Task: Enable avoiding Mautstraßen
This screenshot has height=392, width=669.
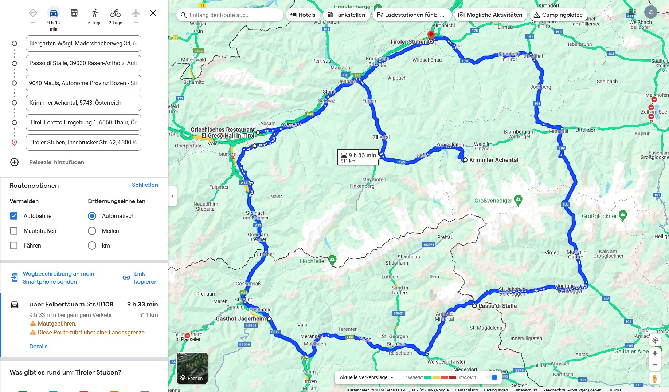Action: [14, 231]
